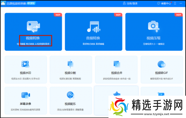This screenshot has width=186, height=118.
Task: Open the 视频转换 video conversion card icon
Action: [33, 27]
